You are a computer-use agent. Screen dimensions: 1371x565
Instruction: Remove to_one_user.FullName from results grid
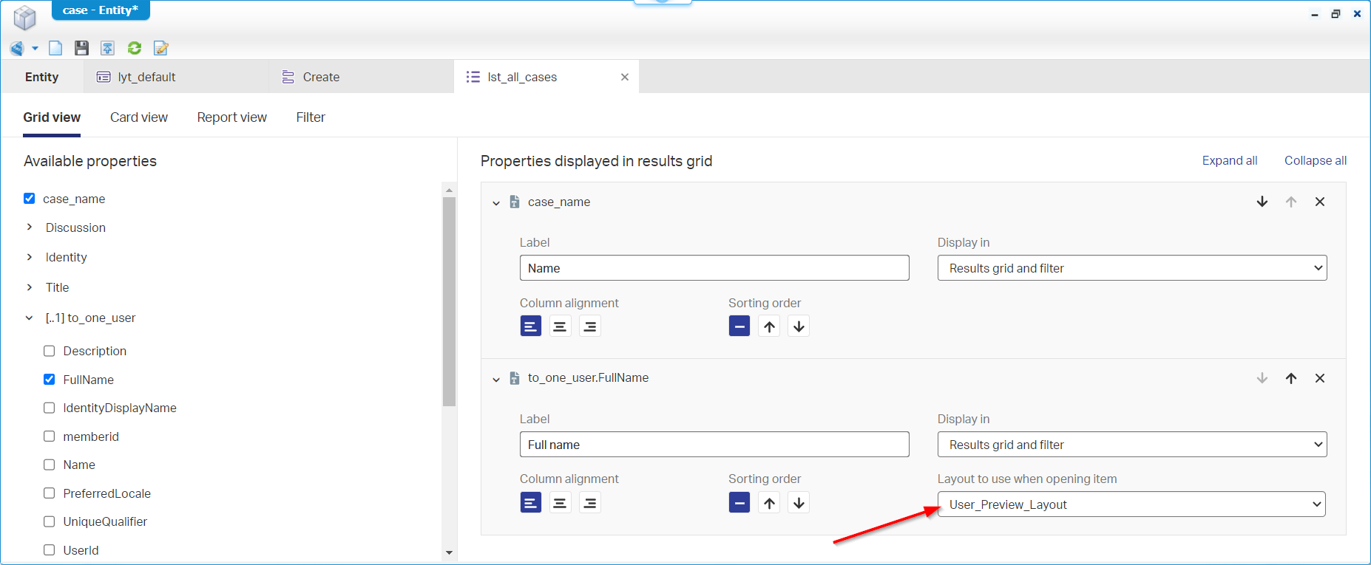pos(1319,378)
